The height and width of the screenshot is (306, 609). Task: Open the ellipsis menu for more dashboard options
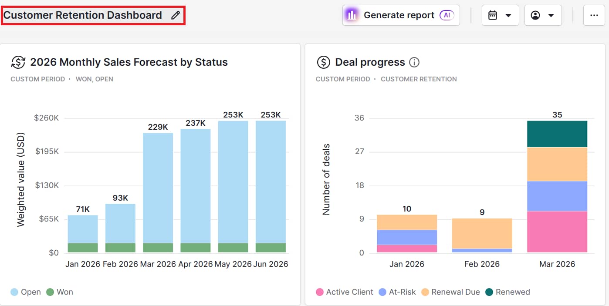coord(594,15)
